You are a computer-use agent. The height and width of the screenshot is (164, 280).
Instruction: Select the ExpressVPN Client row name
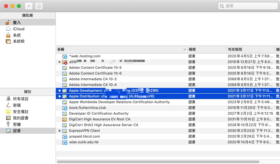(85, 131)
